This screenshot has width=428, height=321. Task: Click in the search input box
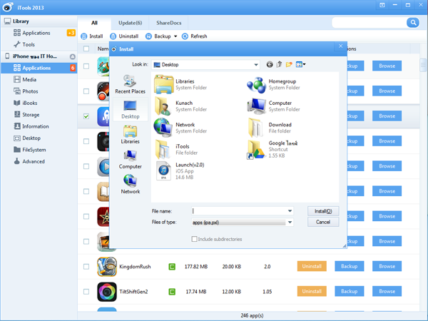point(370,23)
